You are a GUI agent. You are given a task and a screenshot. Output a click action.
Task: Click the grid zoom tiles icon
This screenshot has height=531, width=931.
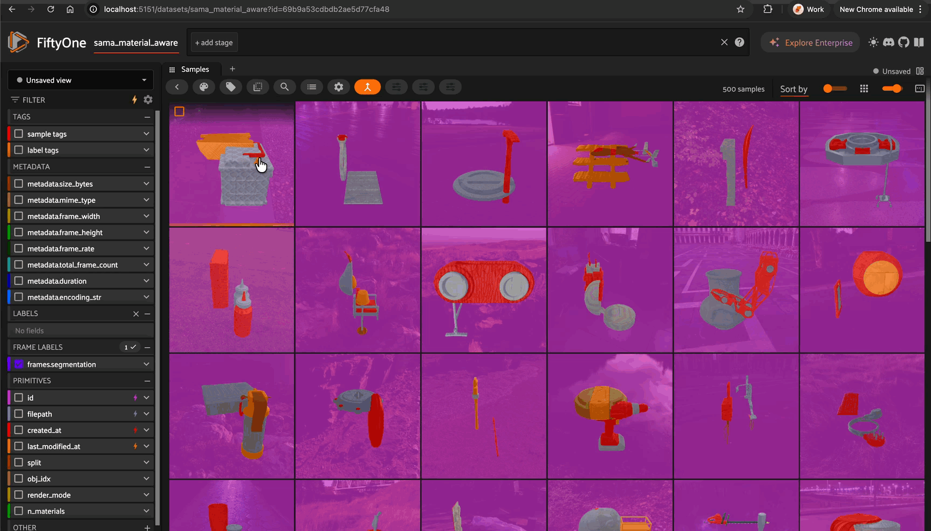[x=864, y=88]
